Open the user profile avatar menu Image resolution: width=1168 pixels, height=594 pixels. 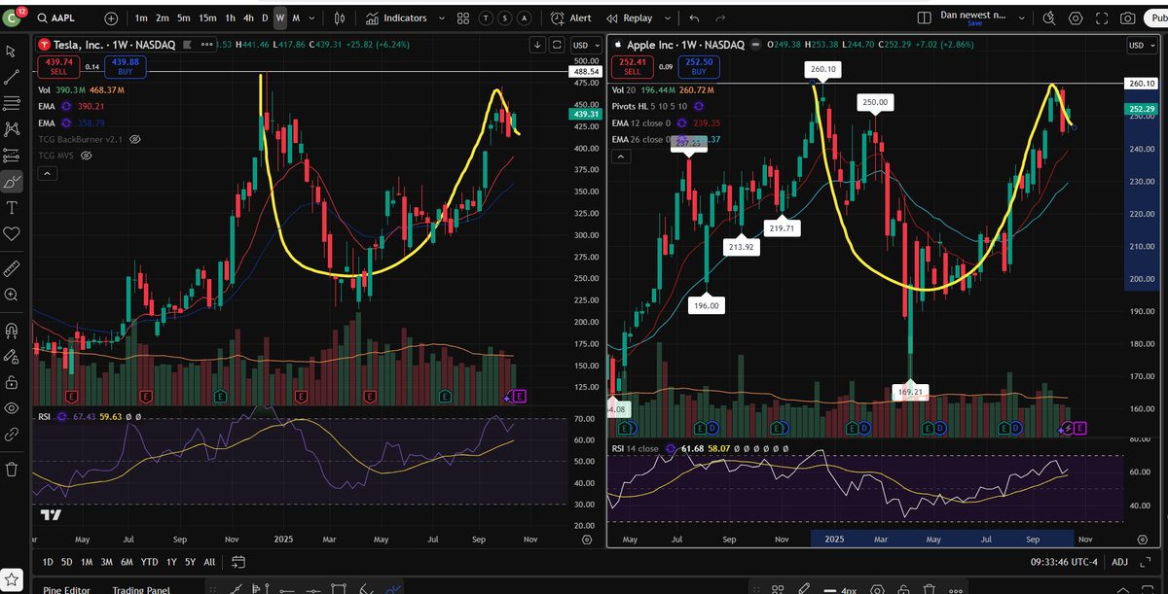pos(11,17)
